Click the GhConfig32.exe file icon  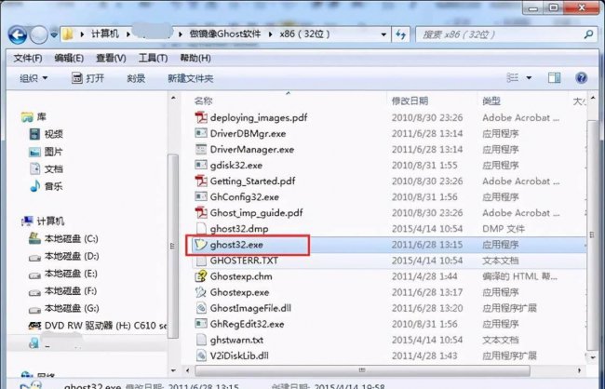click(201, 196)
